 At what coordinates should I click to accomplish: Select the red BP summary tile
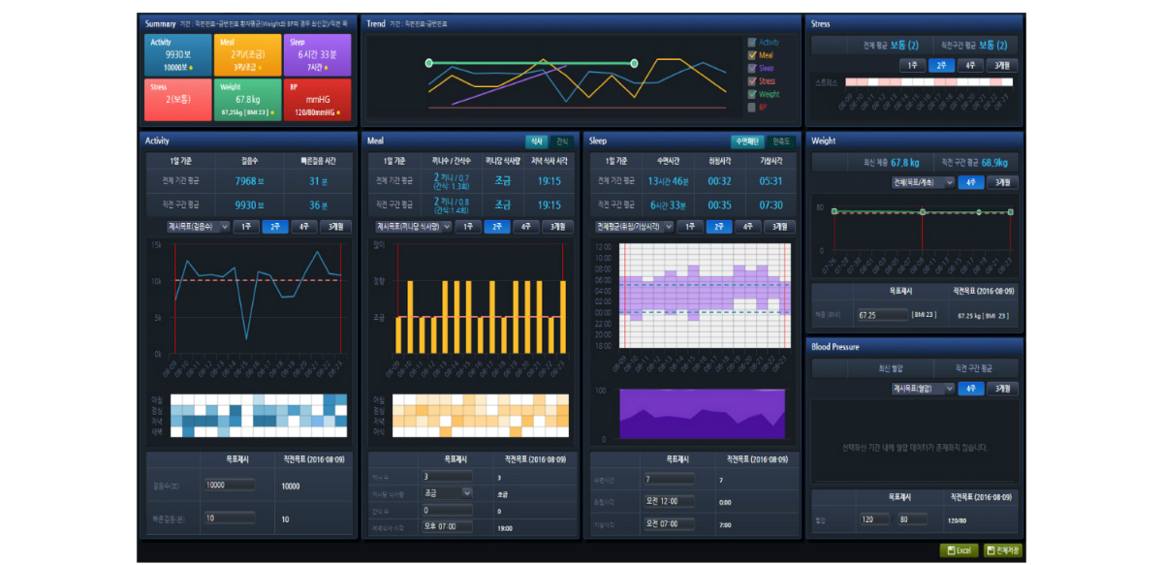[317, 101]
